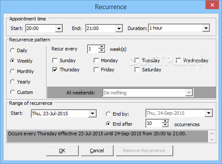This screenshot has width=222, height=164.
Task: Choose the Yearly recurrence option
Action: tap(13, 82)
